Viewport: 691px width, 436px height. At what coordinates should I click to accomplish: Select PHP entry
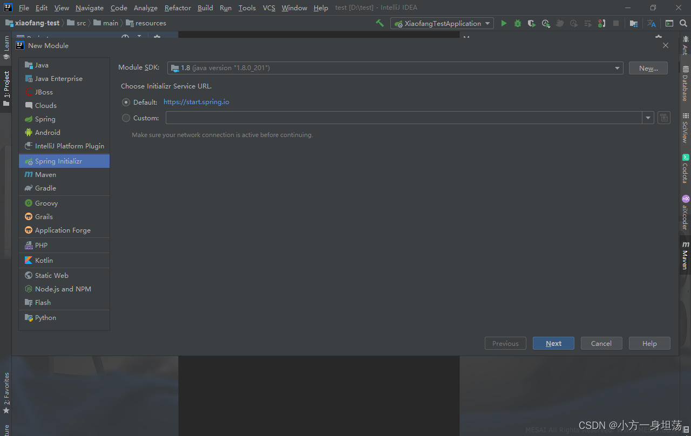point(64,245)
